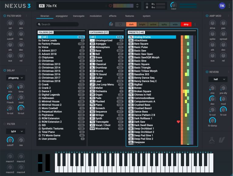Viewport: 233px width, 176px height.
Task: Toggle the Filter section power switch
Action: (5, 124)
